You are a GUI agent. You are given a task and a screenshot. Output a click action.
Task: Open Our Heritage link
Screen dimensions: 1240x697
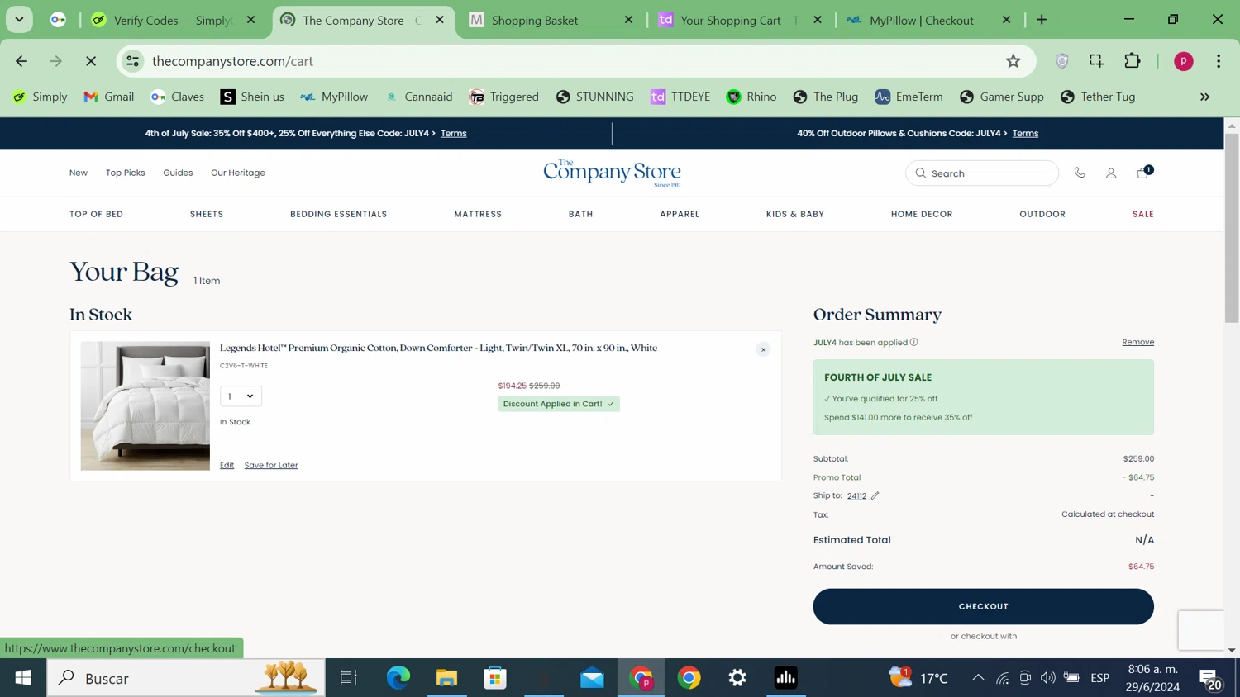[238, 173]
